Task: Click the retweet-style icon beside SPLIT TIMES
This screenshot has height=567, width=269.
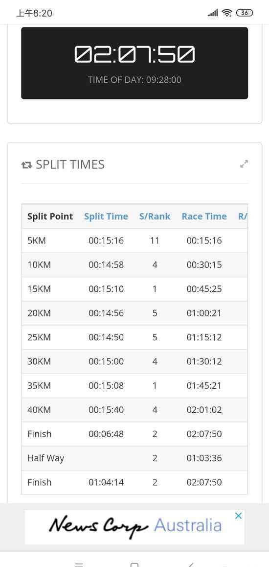Action: click(26, 165)
